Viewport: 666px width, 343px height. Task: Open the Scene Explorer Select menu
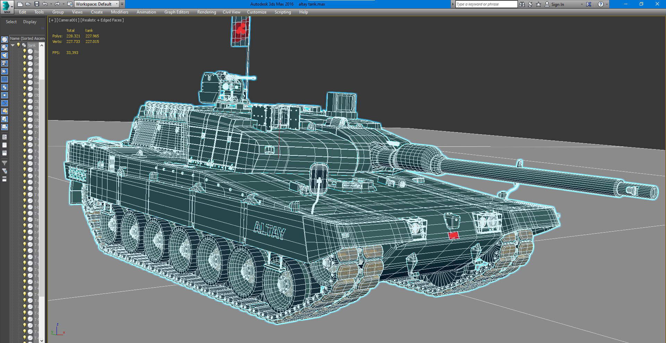(x=11, y=21)
